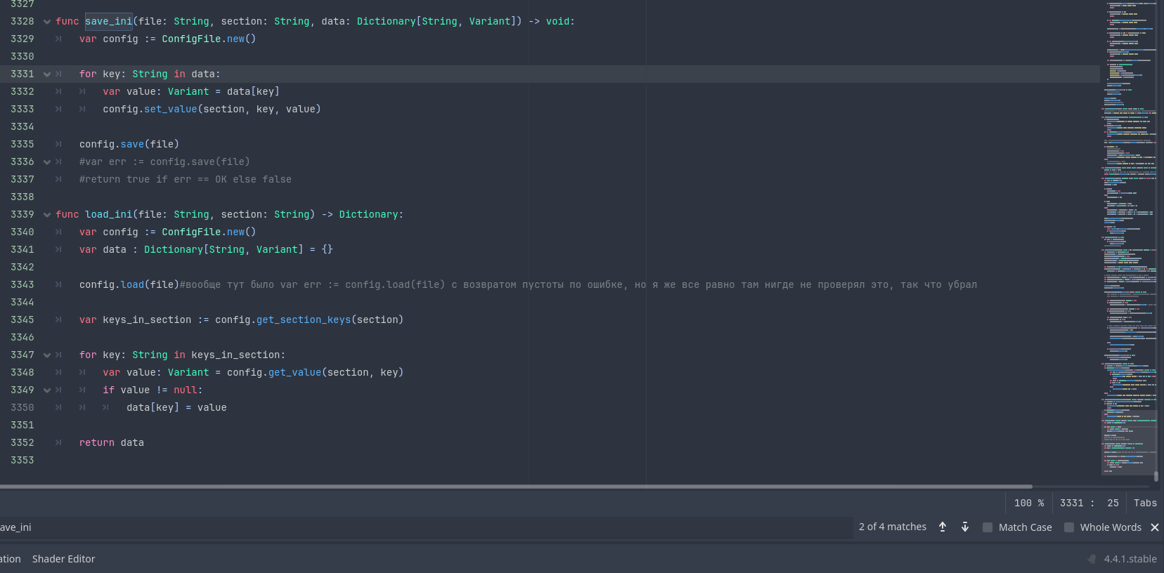Viewport: 1164px width, 573px height.
Task: Enable the Match Case checkbox
Action: (988, 527)
